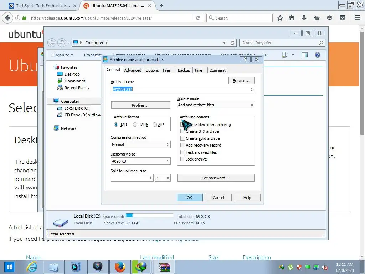Image resolution: width=365 pixels, height=274 pixels.
Task: Click the Firefox chat smiley icon
Action: click(x=329, y=18)
